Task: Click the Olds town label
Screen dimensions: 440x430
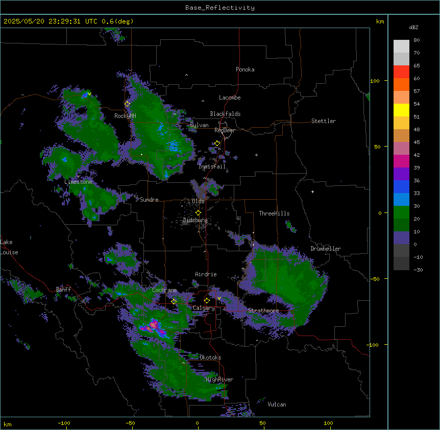Action: tap(198, 201)
